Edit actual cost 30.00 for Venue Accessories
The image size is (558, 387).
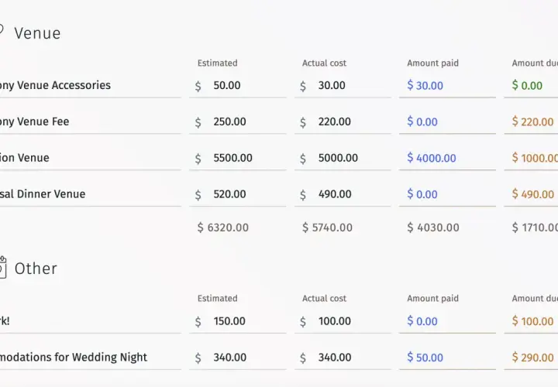(x=343, y=86)
